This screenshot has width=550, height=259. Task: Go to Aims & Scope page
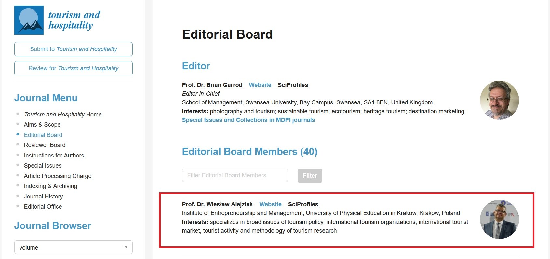click(x=42, y=125)
